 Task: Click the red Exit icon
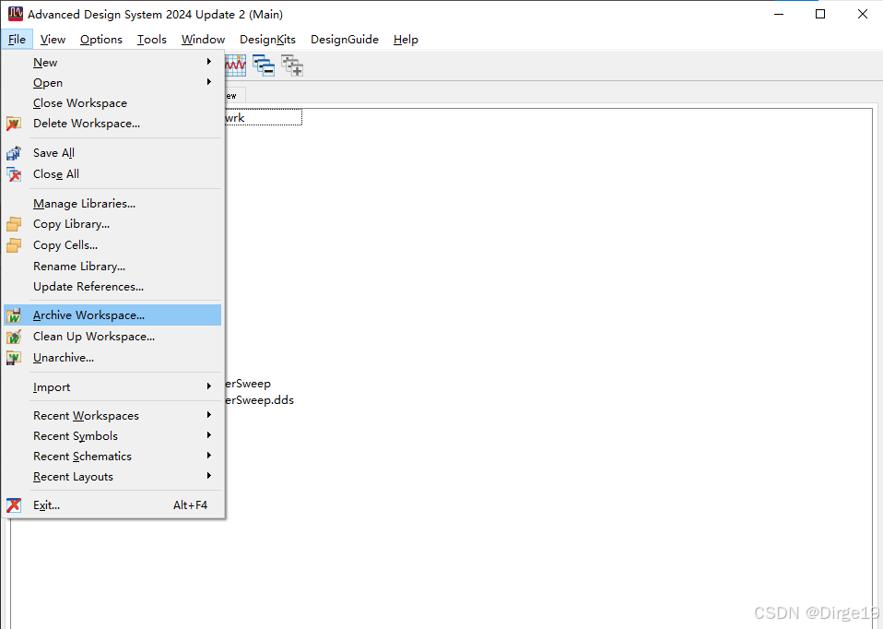coord(14,505)
